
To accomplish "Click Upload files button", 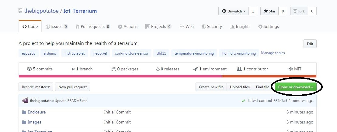I will click(x=240, y=87).
